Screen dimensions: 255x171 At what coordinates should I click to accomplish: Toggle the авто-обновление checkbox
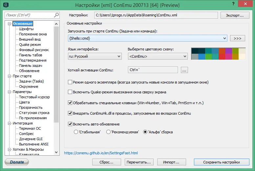click(70, 124)
